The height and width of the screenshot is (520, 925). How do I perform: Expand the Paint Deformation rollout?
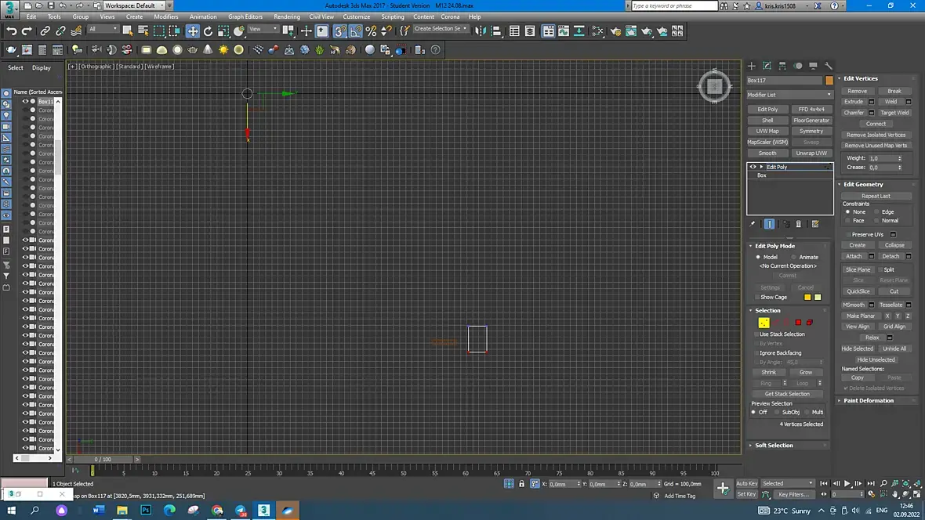point(869,401)
